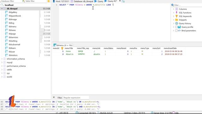Enable the Bind parameters checkbox
Image resolution: width=202 pixels, height=114 pixels.
coord(176,31)
